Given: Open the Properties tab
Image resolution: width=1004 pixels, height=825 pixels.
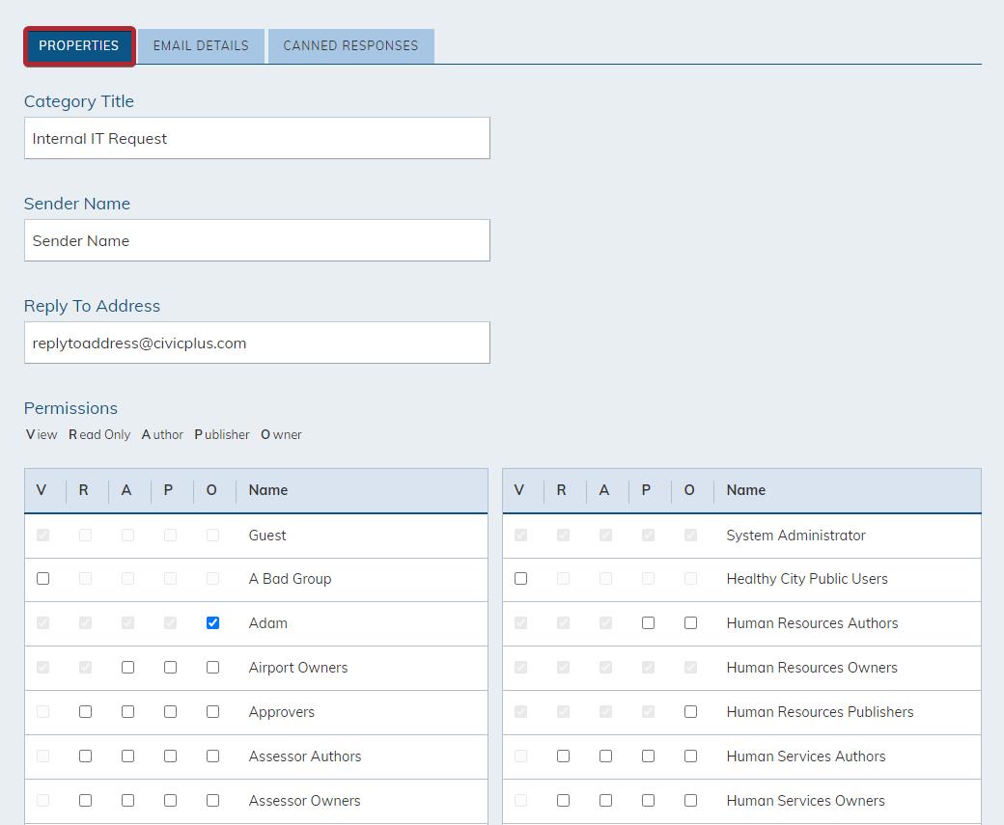Looking at the screenshot, I should click(x=79, y=46).
